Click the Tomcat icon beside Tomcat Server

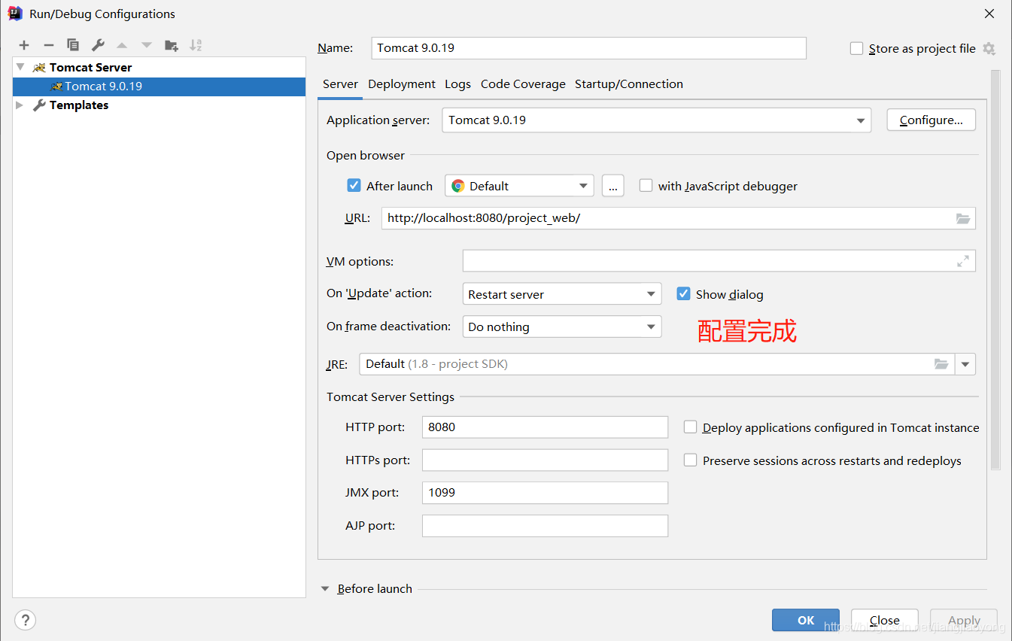tap(39, 68)
